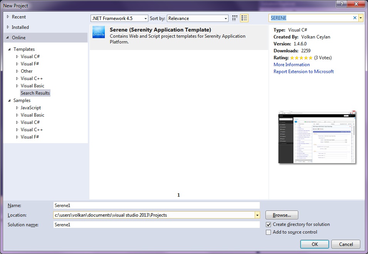This screenshot has height=254, width=368.
Task: Expand Visual Basic under Templates
Action: (x=17, y=86)
